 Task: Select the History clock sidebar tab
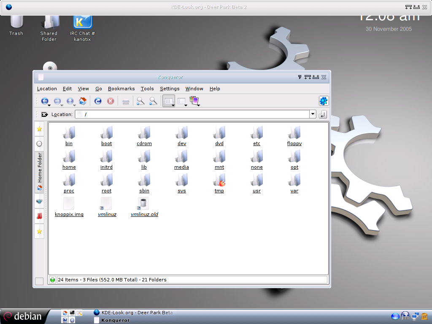coord(39,143)
